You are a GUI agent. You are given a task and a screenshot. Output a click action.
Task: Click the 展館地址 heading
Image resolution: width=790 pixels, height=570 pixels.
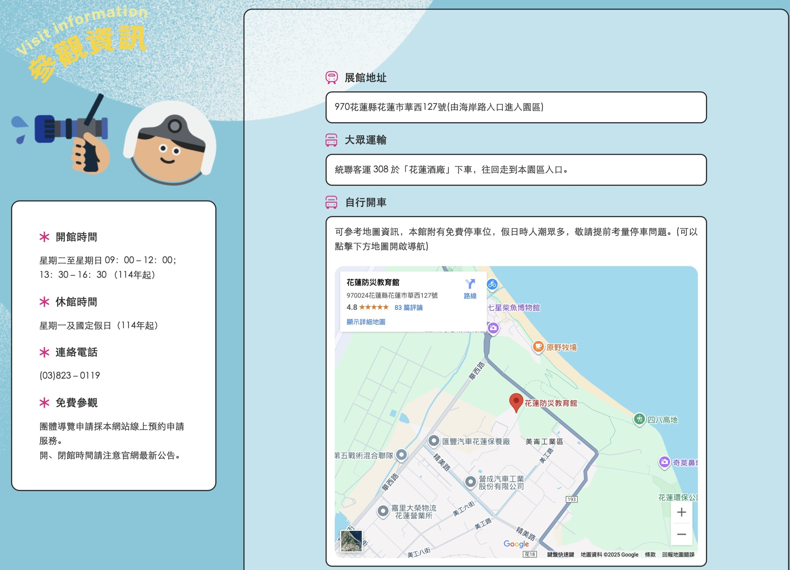coord(365,78)
